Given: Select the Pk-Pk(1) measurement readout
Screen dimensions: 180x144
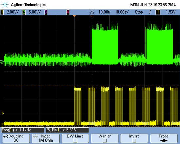Looking at the screenshot, I should coord(67,130).
